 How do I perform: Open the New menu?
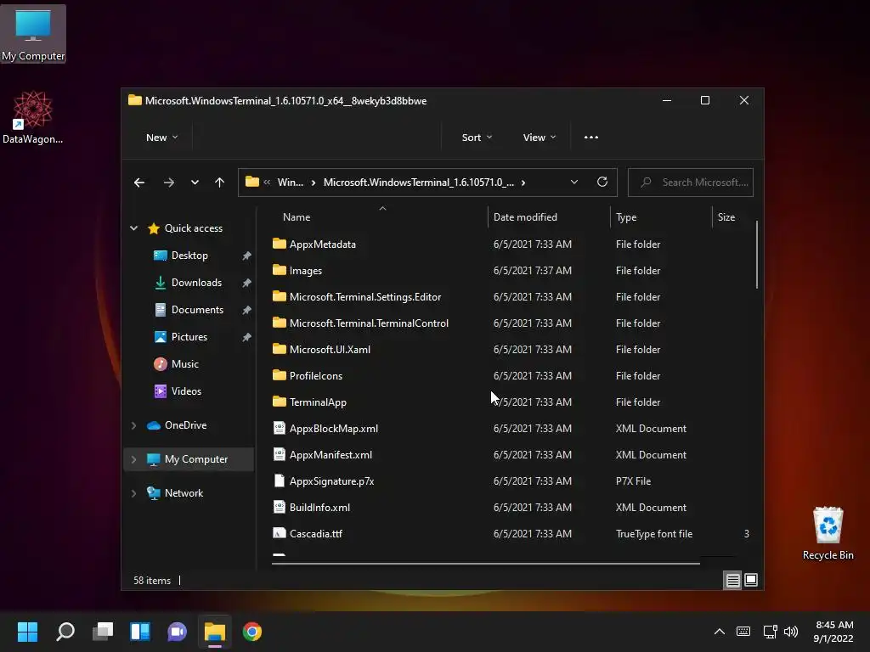(161, 138)
